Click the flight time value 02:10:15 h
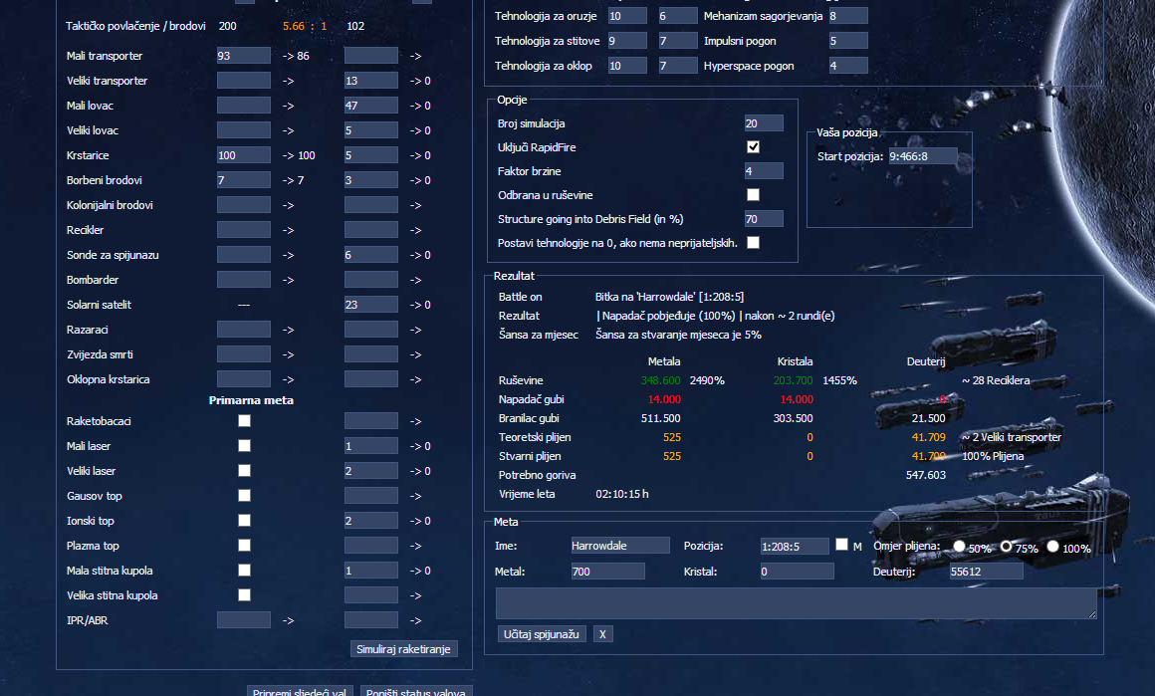The width and height of the screenshot is (1155, 696). (x=622, y=494)
